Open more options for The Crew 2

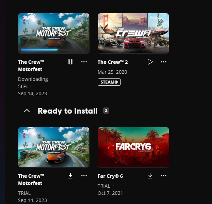click(164, 62)
